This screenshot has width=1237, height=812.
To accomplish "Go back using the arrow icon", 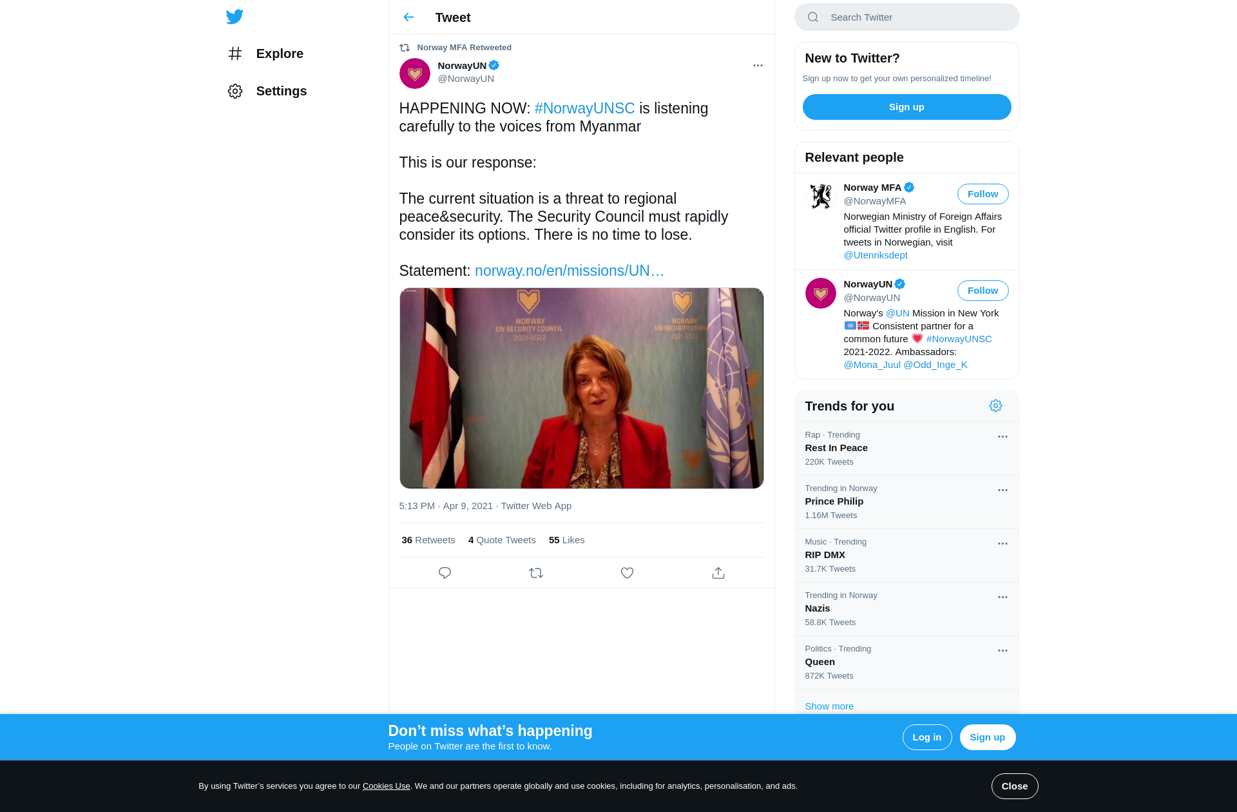I will point(408,17).
